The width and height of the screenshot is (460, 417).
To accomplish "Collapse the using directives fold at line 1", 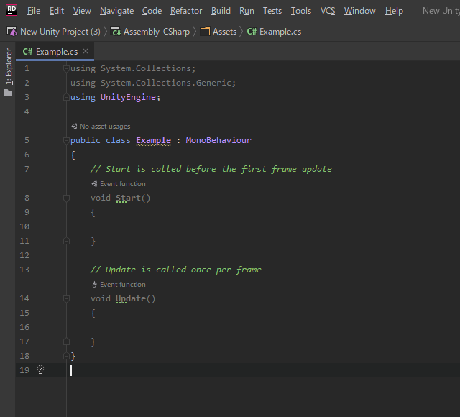I will pos(66,68).
